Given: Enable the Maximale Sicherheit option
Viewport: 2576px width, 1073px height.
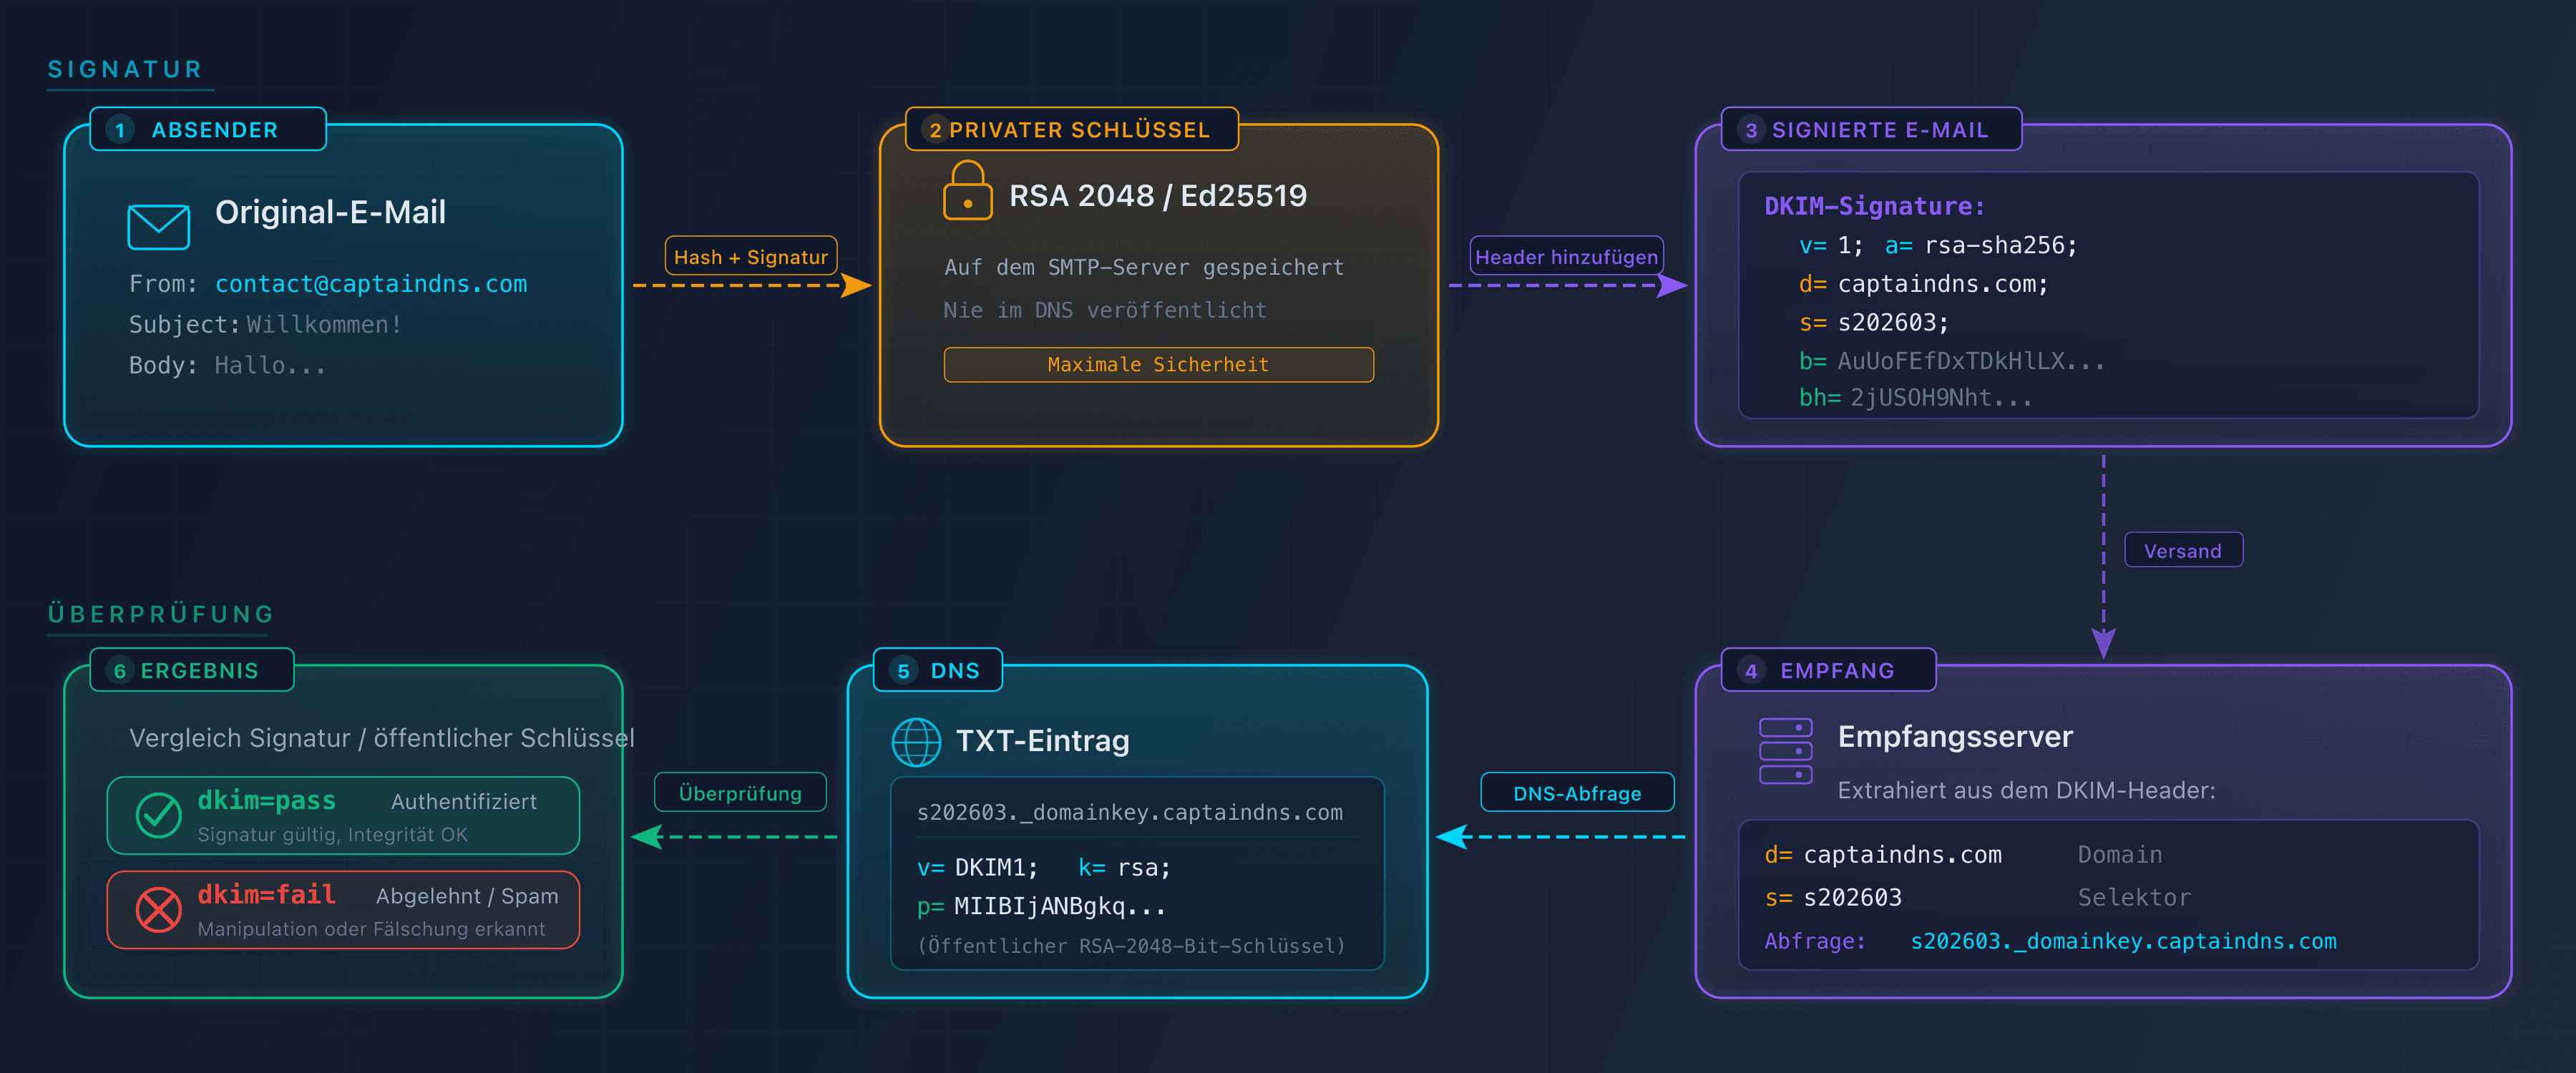Looking at the screenshot, I should point(1158,364).
